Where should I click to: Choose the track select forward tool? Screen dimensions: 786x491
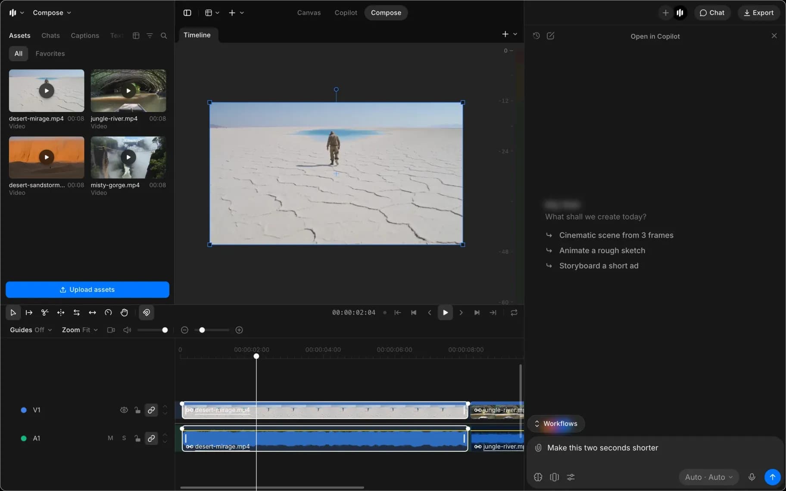tap(29, 313)
